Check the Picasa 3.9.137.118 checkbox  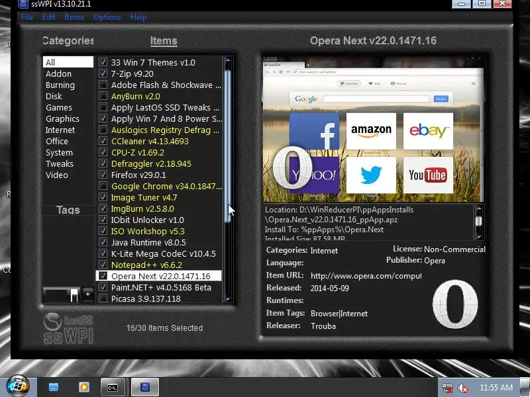click(x=103, y=298)
